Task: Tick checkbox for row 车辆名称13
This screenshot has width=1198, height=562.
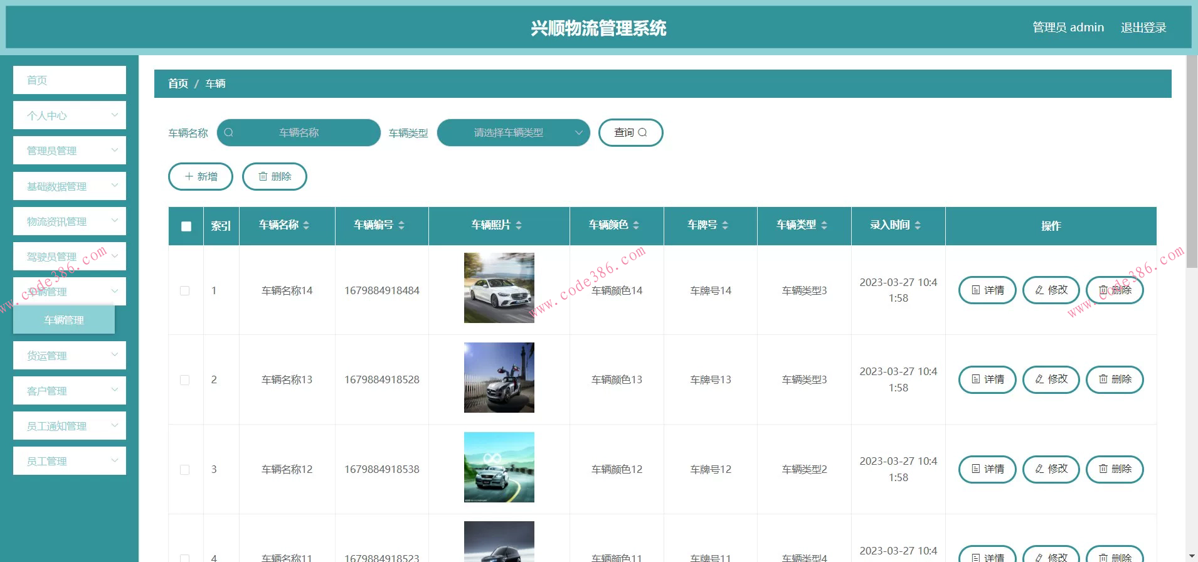Action: (x=185, y=380)
